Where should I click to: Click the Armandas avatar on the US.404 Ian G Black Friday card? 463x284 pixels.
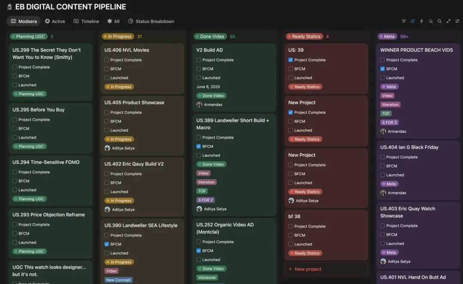(383, 193)
